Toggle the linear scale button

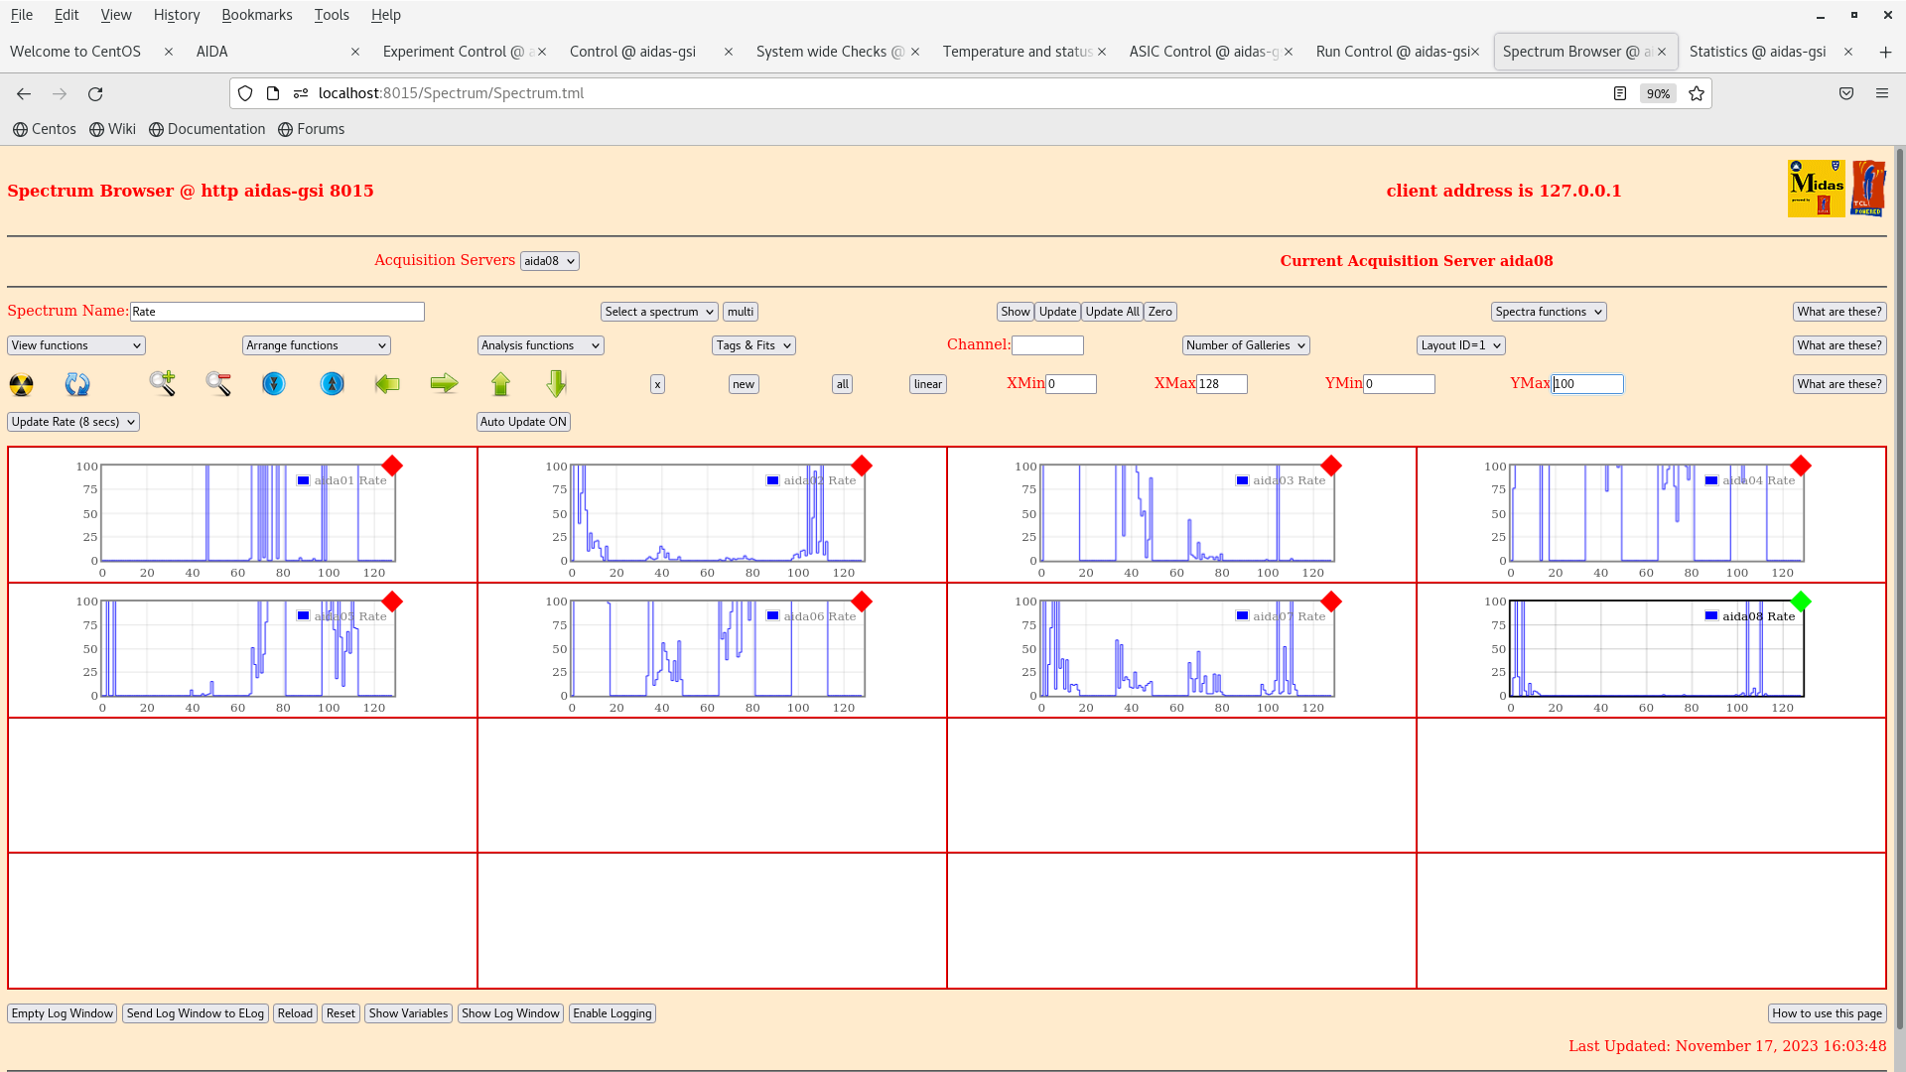pyautogui.click(x=927, y=384)
